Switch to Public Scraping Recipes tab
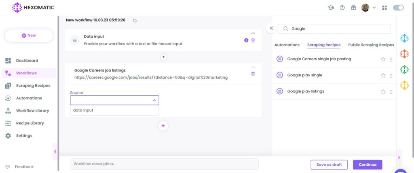This screenshot has height=173, width=414. pyautogui.click(x=371, y=45)
